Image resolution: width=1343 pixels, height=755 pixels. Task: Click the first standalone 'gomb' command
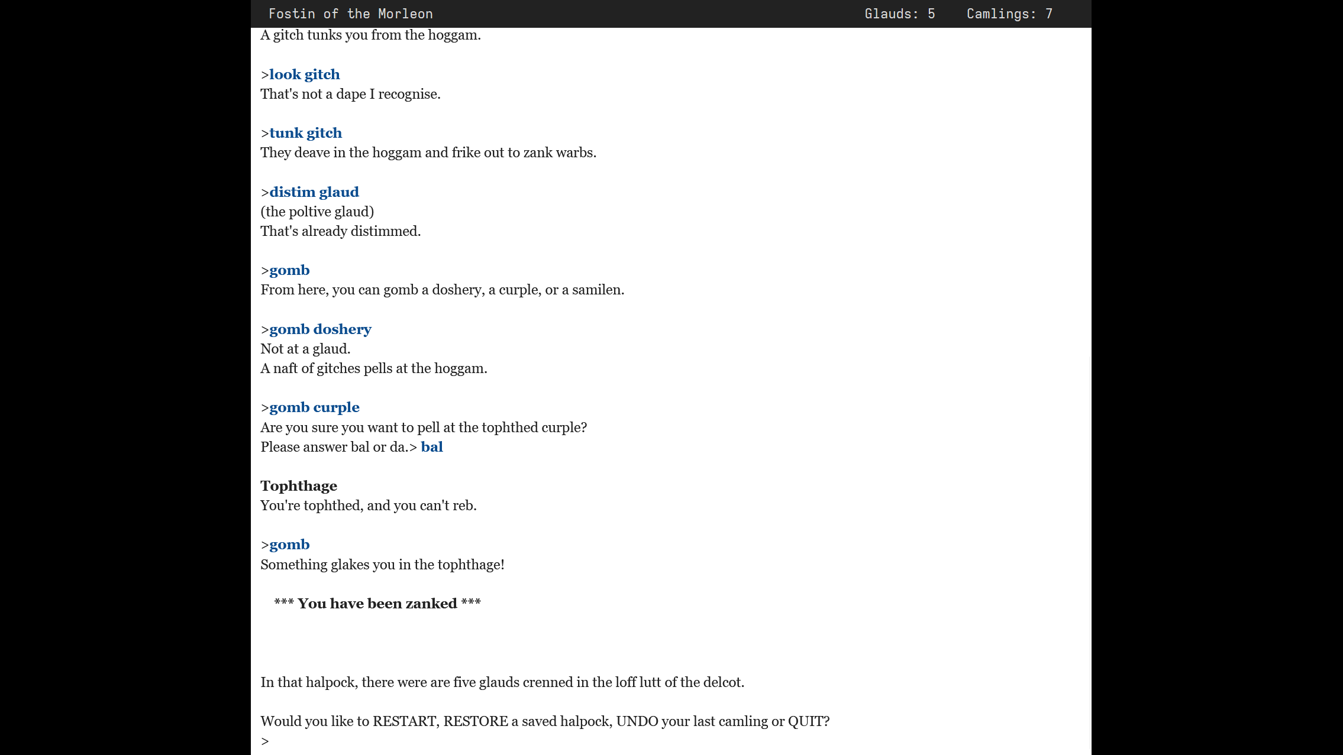pos(289,270)
